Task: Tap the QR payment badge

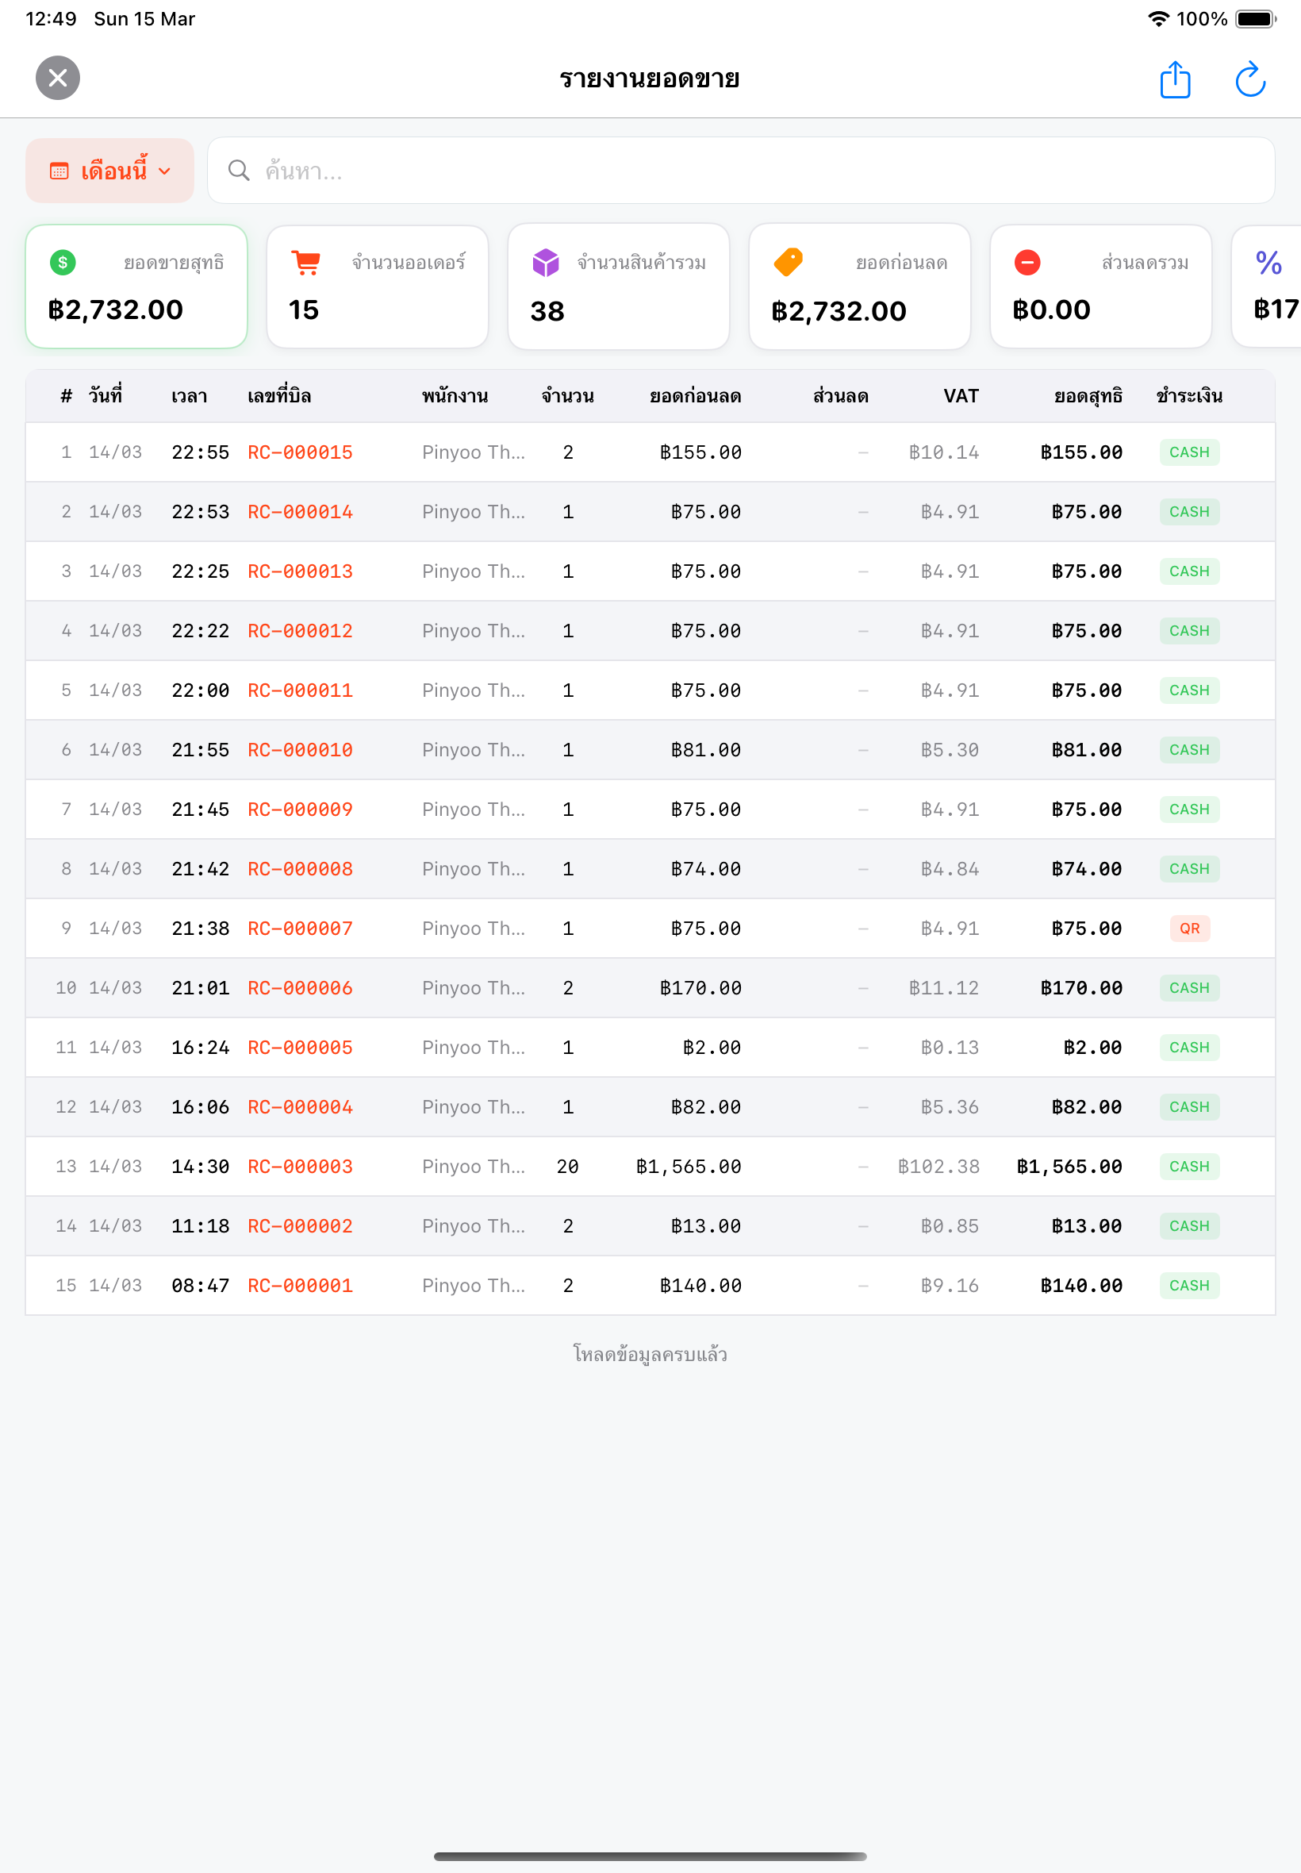Action: coord(1189,929)
